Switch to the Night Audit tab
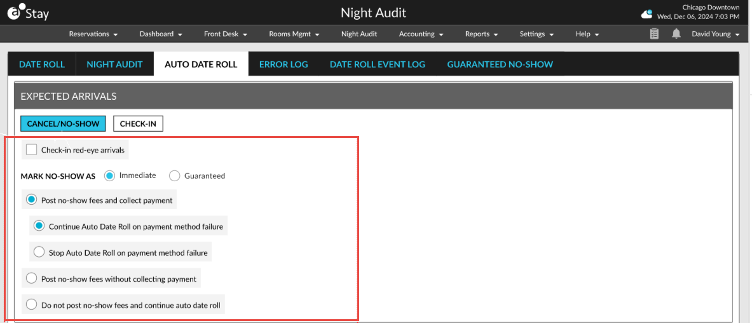The image size is (752, 323). click(114, 64)
